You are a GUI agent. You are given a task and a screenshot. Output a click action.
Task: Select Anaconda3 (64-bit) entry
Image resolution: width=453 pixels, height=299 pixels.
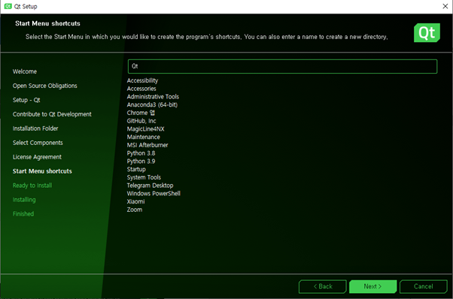tap(152, 104)
